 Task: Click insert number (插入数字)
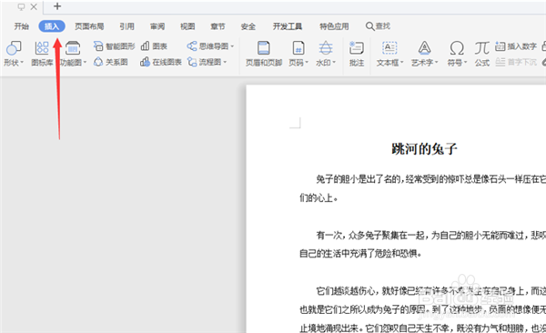pyautogui.click(x=516, y=46)
